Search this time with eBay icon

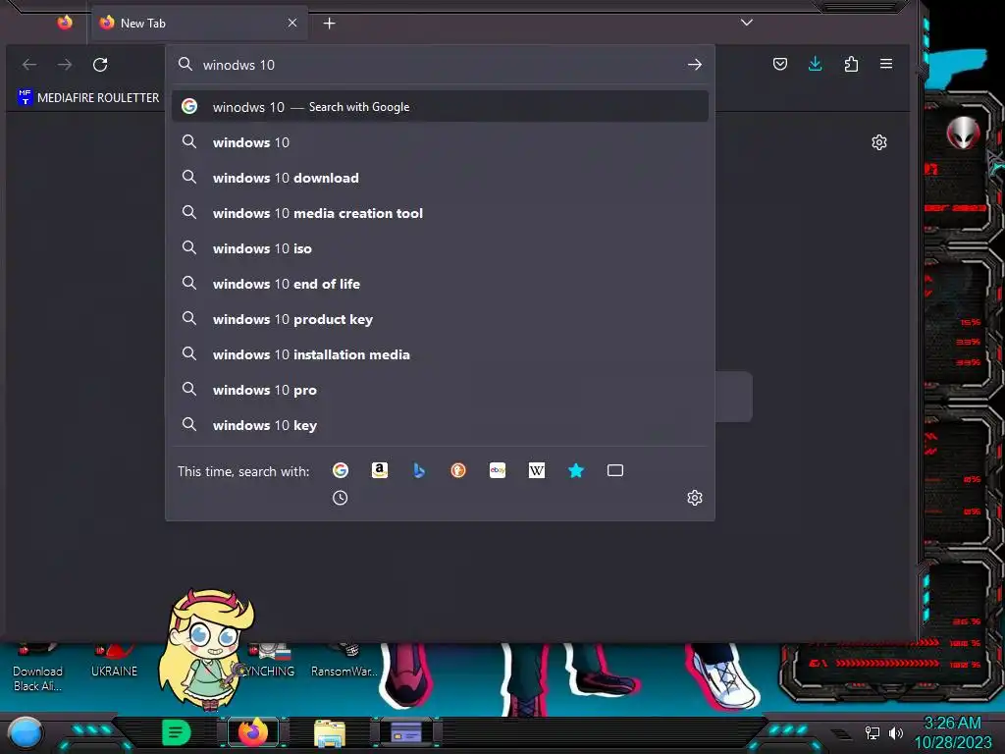(498, 470)
